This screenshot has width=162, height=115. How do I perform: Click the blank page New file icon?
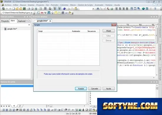[x=14, y=9]
